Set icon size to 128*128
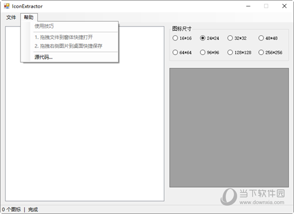The width and height of the screenshot is (294, 214). 239,52
